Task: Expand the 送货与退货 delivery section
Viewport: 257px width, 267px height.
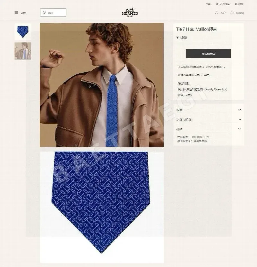Action: [209, 120]
